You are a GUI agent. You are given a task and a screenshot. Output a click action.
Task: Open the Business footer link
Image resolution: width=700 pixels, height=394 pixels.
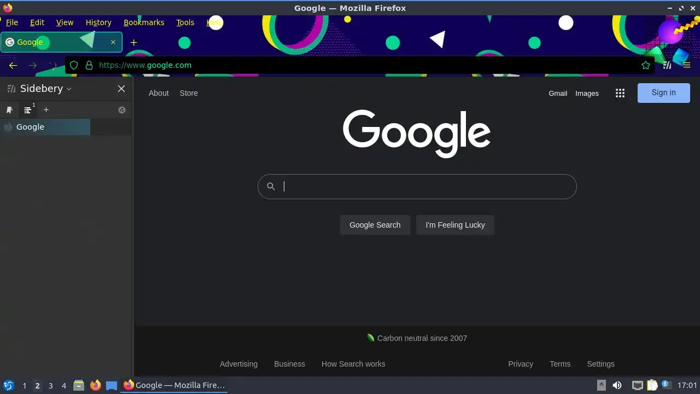pyautogui.click(x=289, y=364)
